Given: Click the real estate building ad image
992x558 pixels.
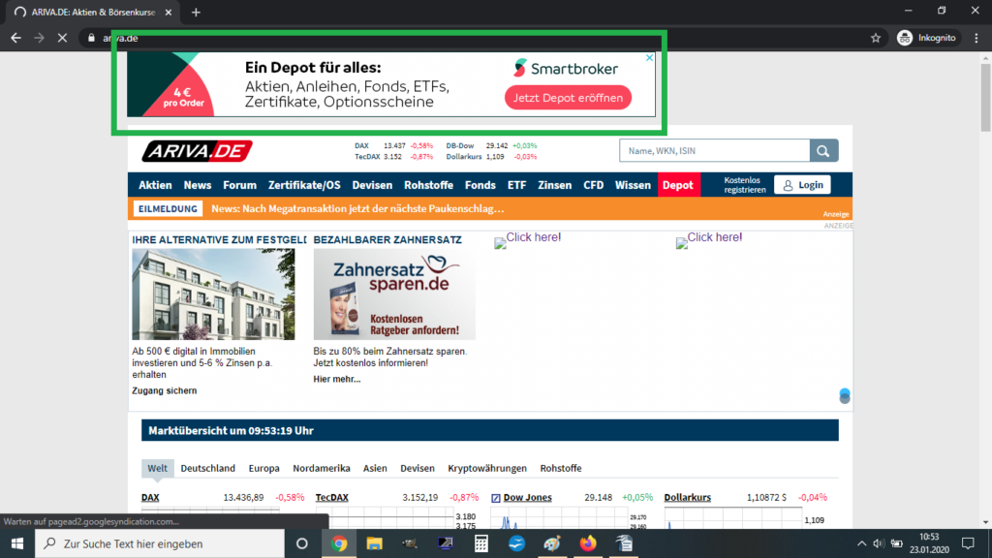Looking at the screenshot, I should coord(213,294).
